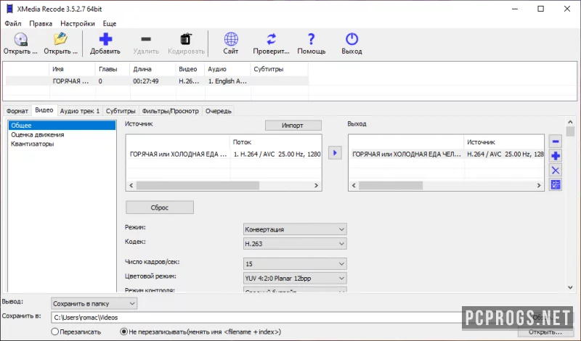Click XMedia Recode app icon in title bar
581x341 pixels.
point(9,9)
